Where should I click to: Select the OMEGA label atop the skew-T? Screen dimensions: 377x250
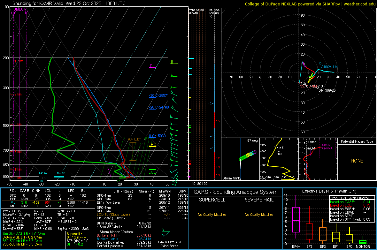pos(20,9)
